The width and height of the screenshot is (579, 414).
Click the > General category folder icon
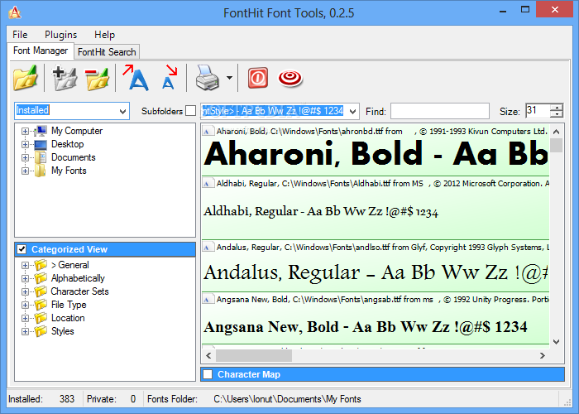pyautogui.click(x=41, y=265)
